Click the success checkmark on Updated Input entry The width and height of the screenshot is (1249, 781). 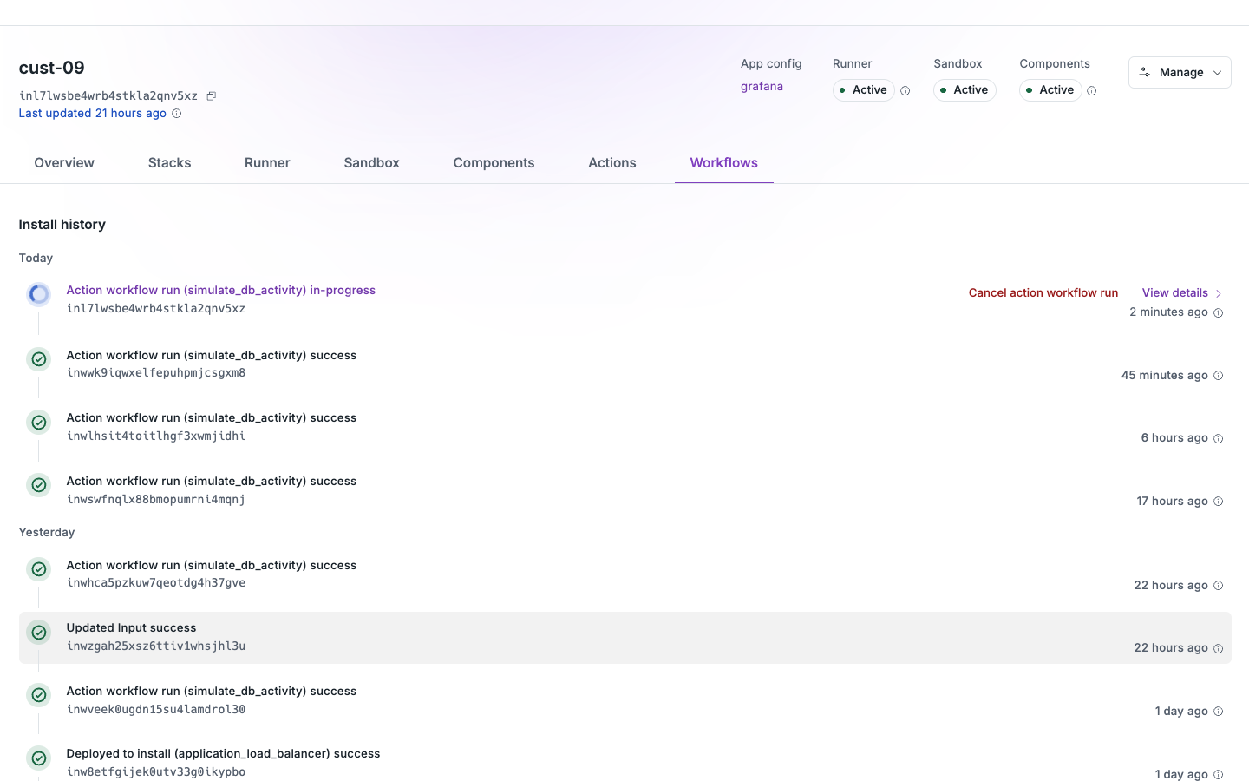pyautogui.click(x=38, y=632)
